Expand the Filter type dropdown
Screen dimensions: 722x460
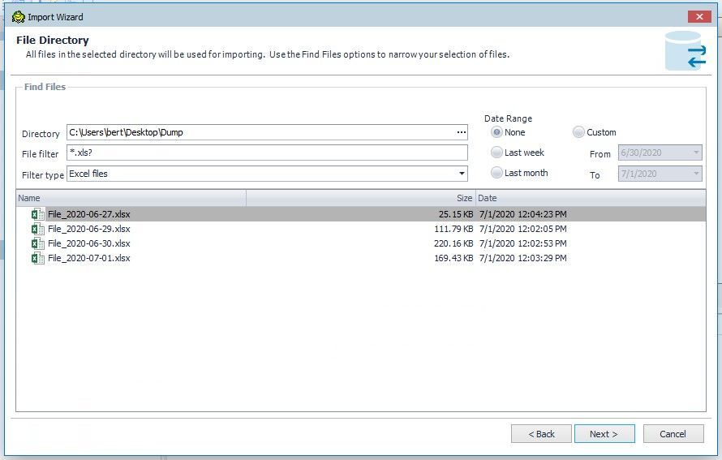(x=462, y=174)
